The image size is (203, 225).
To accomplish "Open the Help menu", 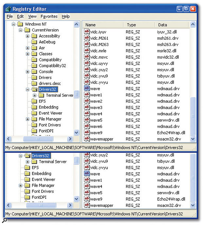I will click(x=66, y=16).
